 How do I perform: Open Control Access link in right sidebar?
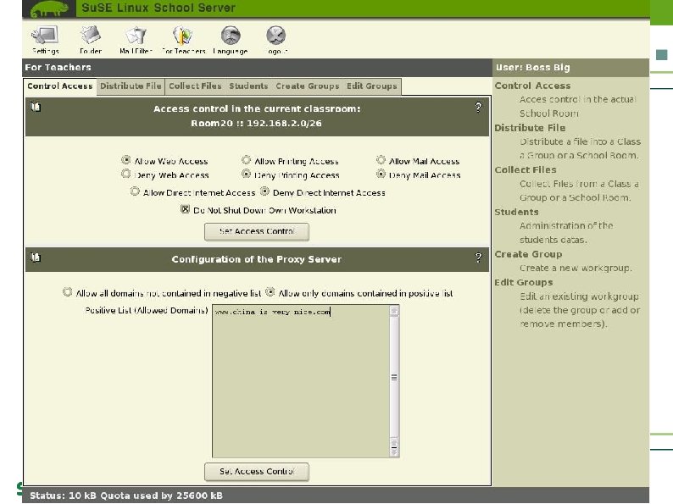coord(532,86)
